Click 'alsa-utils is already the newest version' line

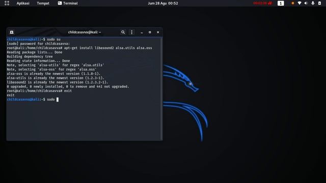pyautogui.click(x=56, y=78)
